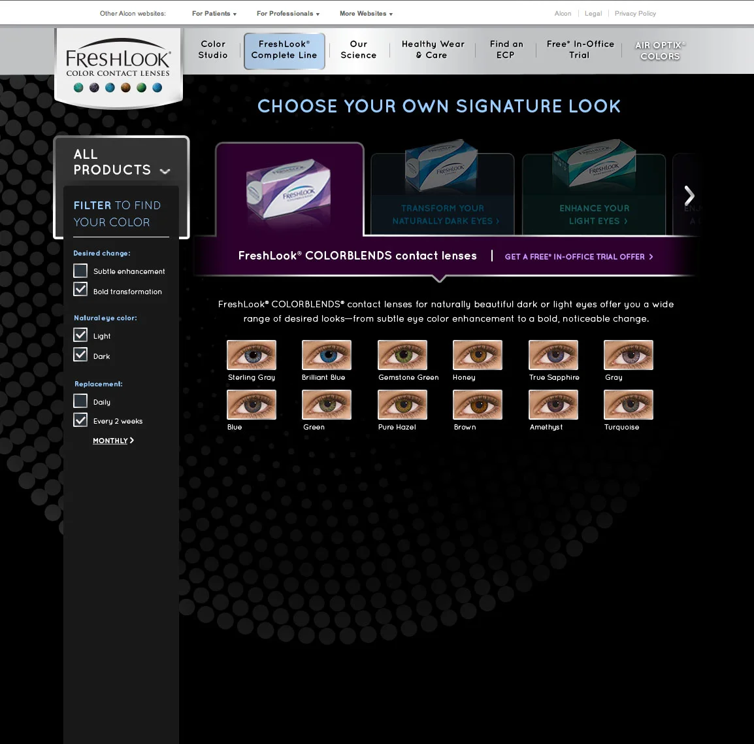Screen dimensions: 754x744
Task: Open the More Websites dropdown
Action: pos(366,14)
